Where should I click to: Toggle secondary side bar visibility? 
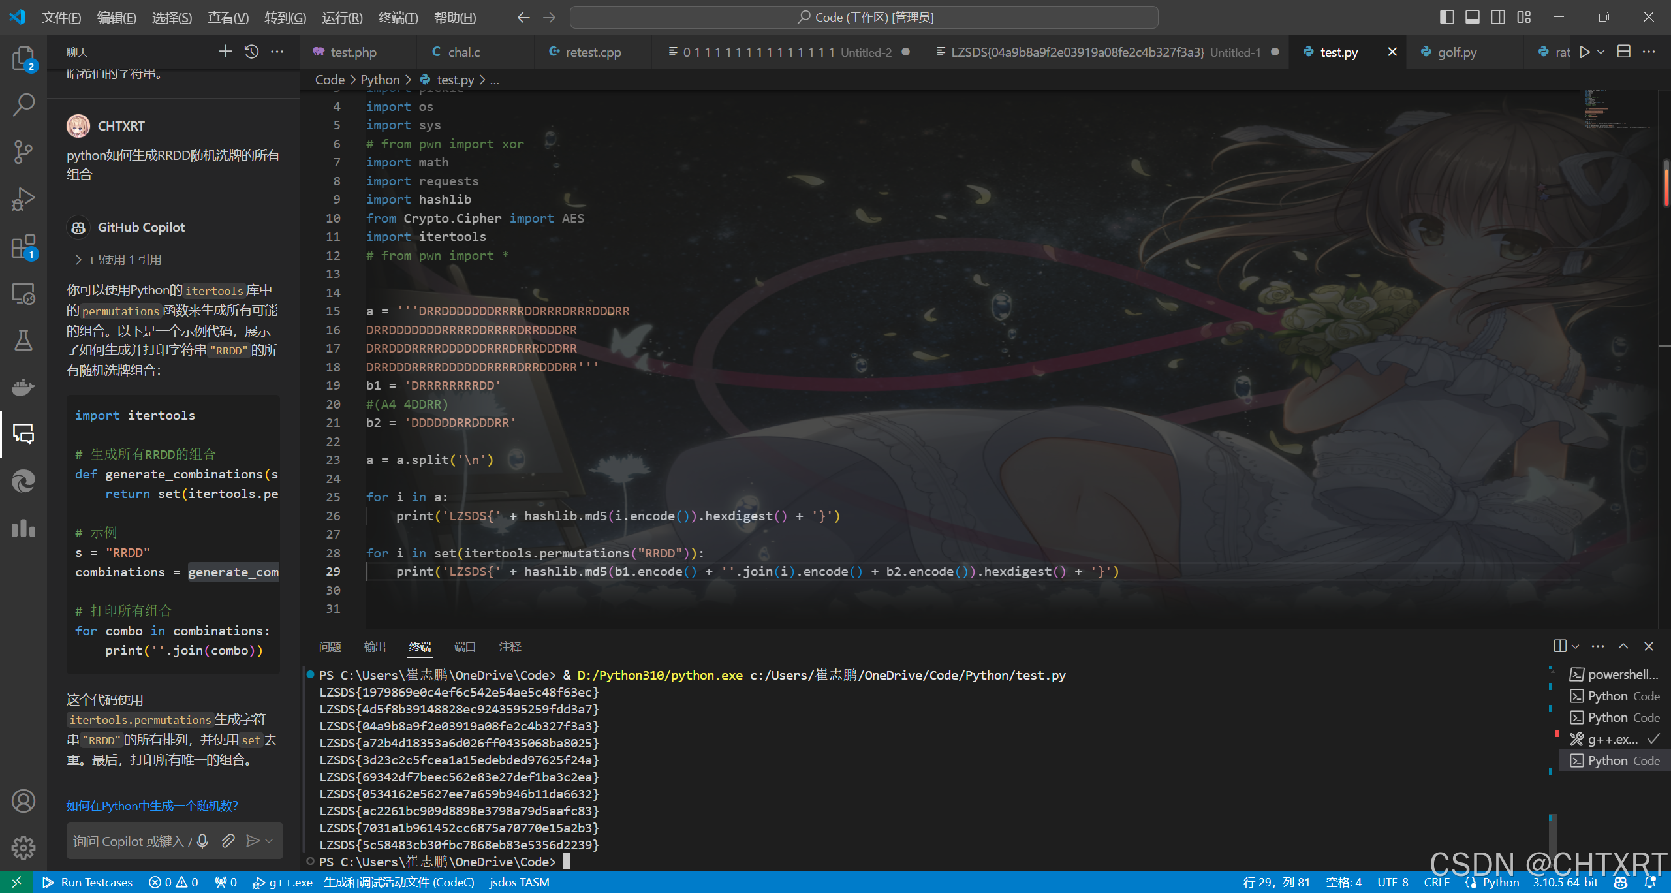tap(1498, 18)
